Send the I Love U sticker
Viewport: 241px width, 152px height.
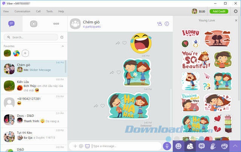click(x=191, y=33)
